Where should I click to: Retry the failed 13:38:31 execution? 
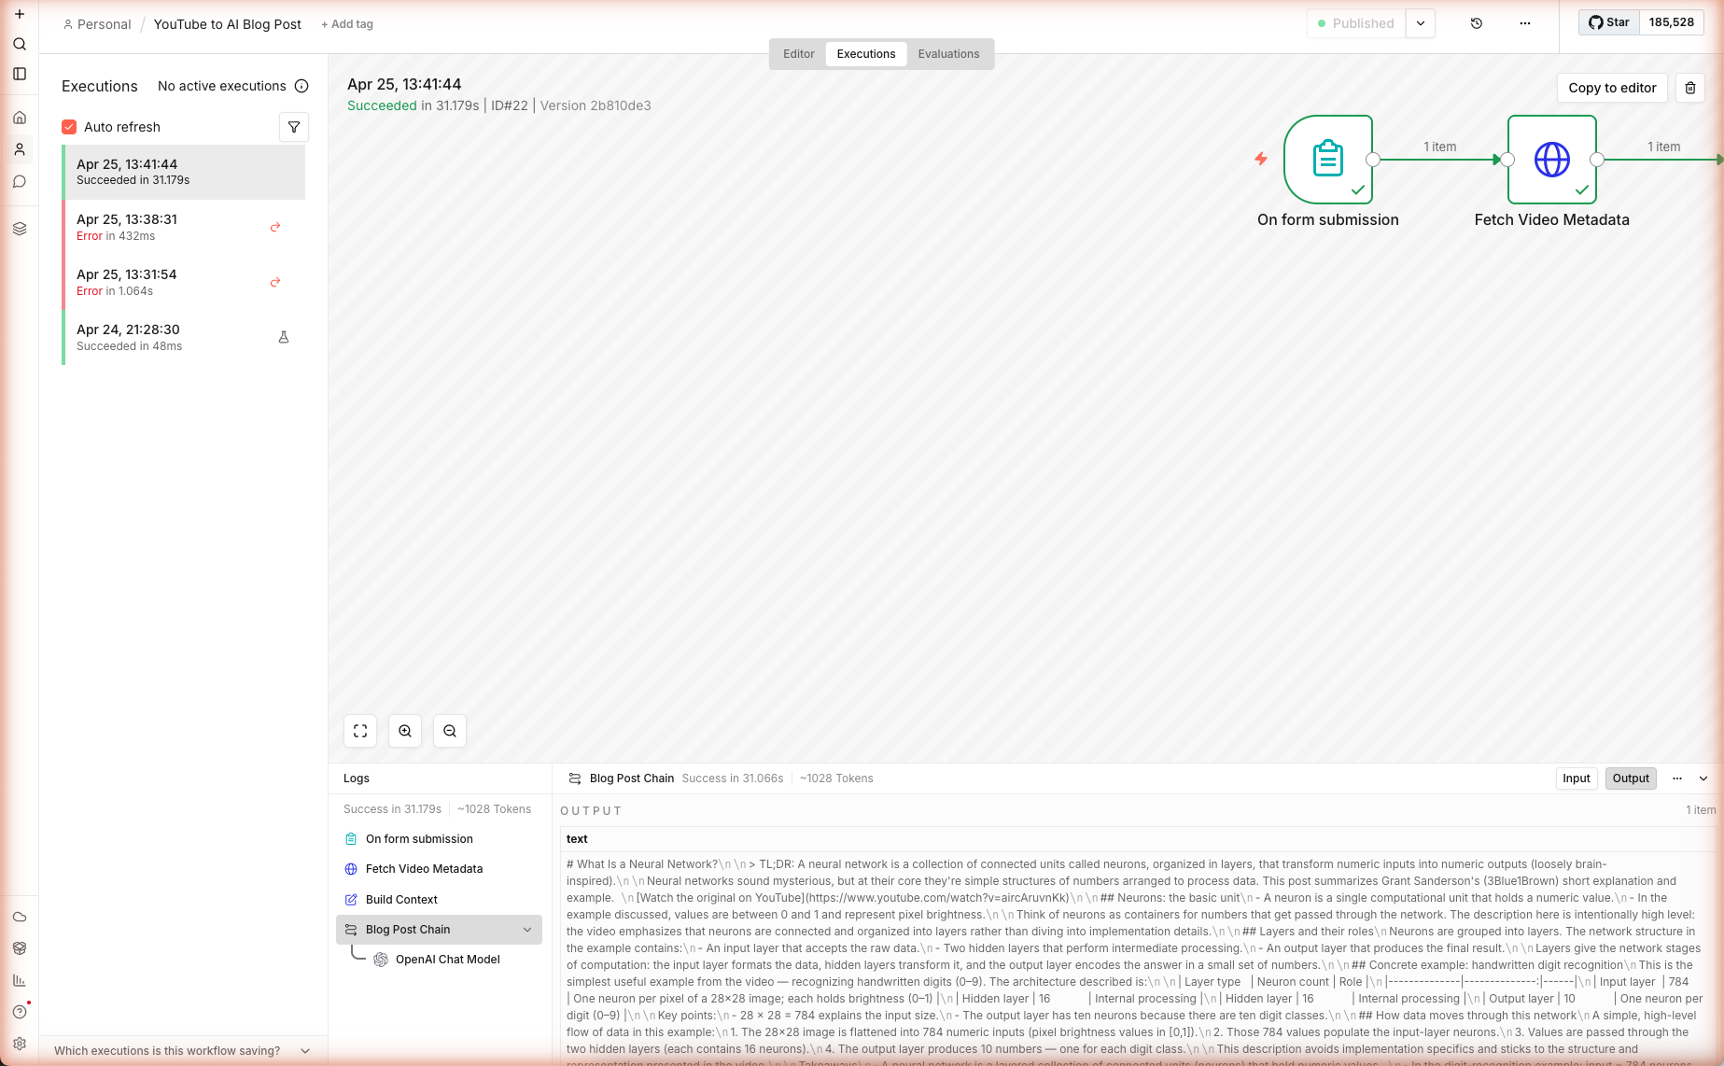pyautogui.click(x=275, y=227)
